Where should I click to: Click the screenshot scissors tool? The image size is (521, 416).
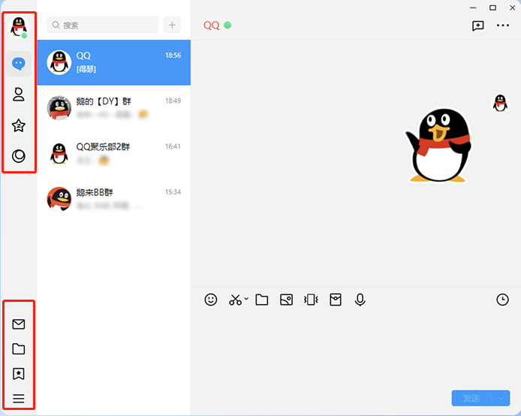pyautogui.click(x=235, y=300)
